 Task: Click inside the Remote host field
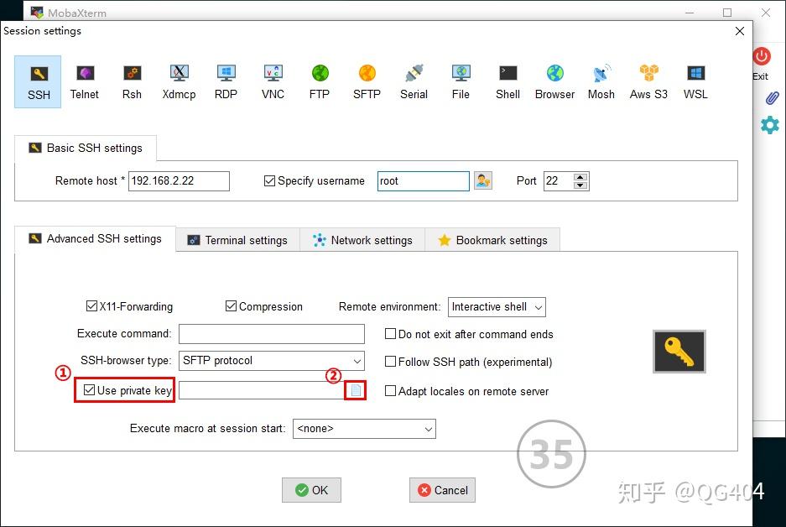pyautogui.click(x=178, y=180)
